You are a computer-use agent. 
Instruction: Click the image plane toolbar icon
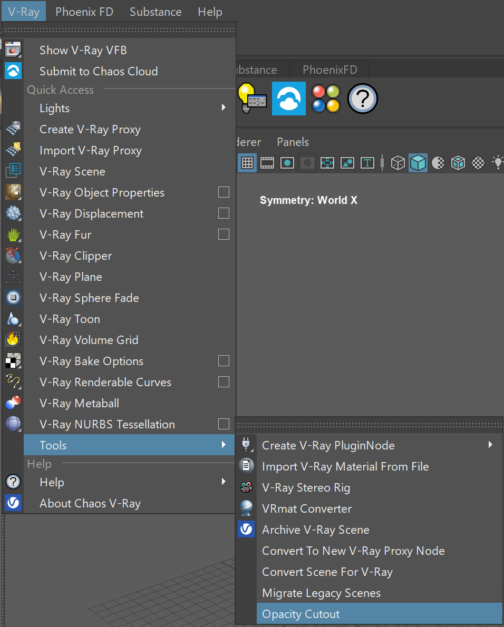click(347, 163)
